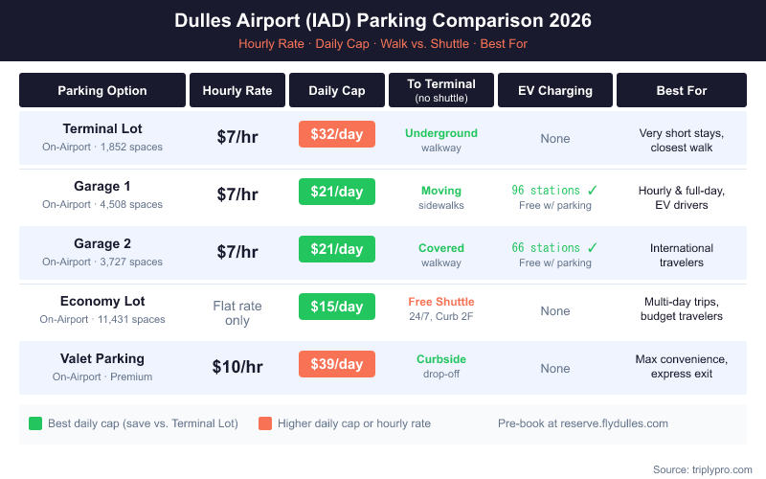
Task: Click the green legend color square
Action: click(35, 423)
